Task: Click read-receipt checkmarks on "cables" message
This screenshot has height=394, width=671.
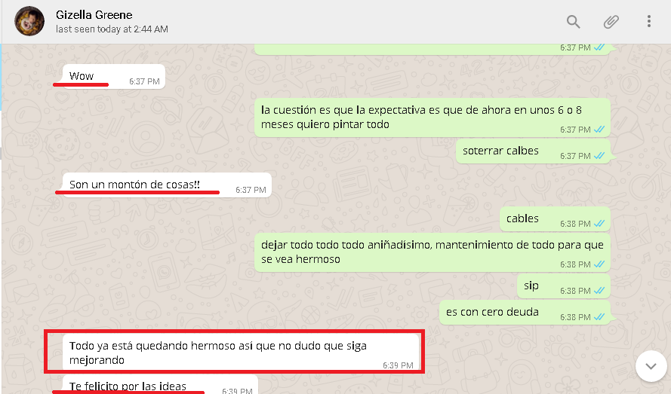Action: 599,224
